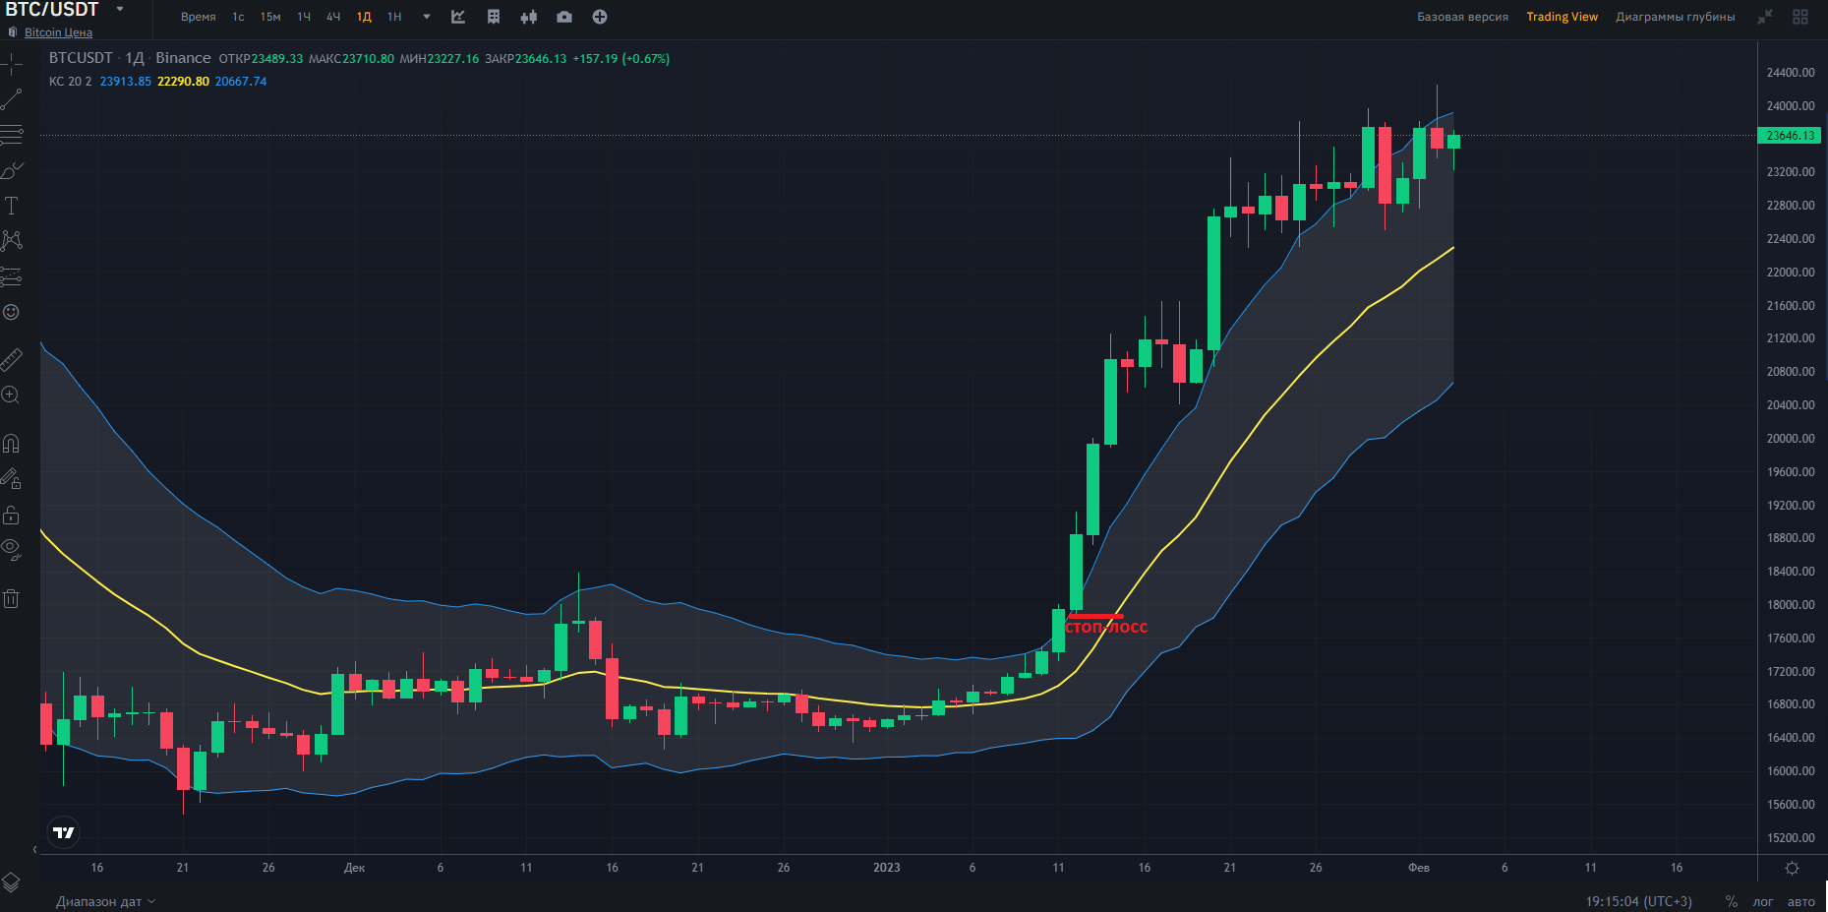Screen dimensions: 1828x912
Task: Open the indicators chart icon
Action: coord(458,17)
